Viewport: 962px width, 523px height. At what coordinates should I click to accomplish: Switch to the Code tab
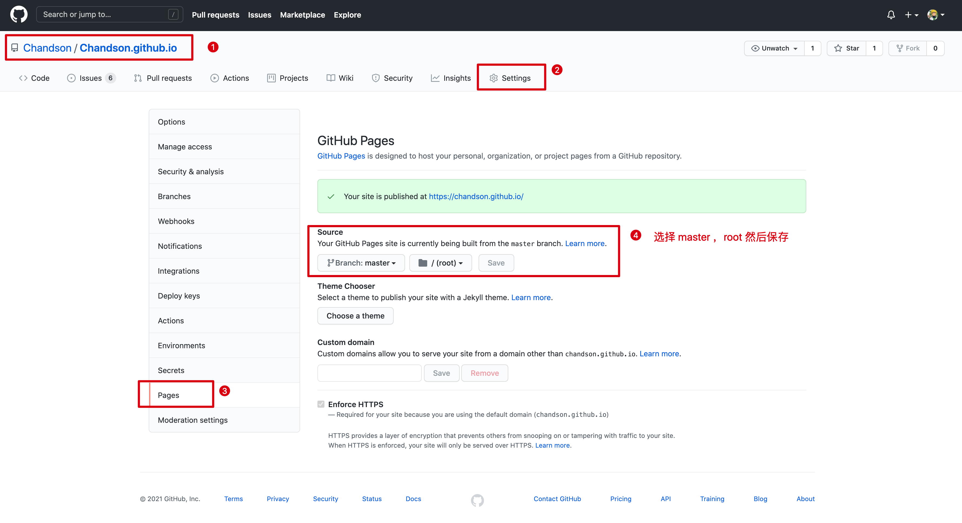(x=35, y=77)
